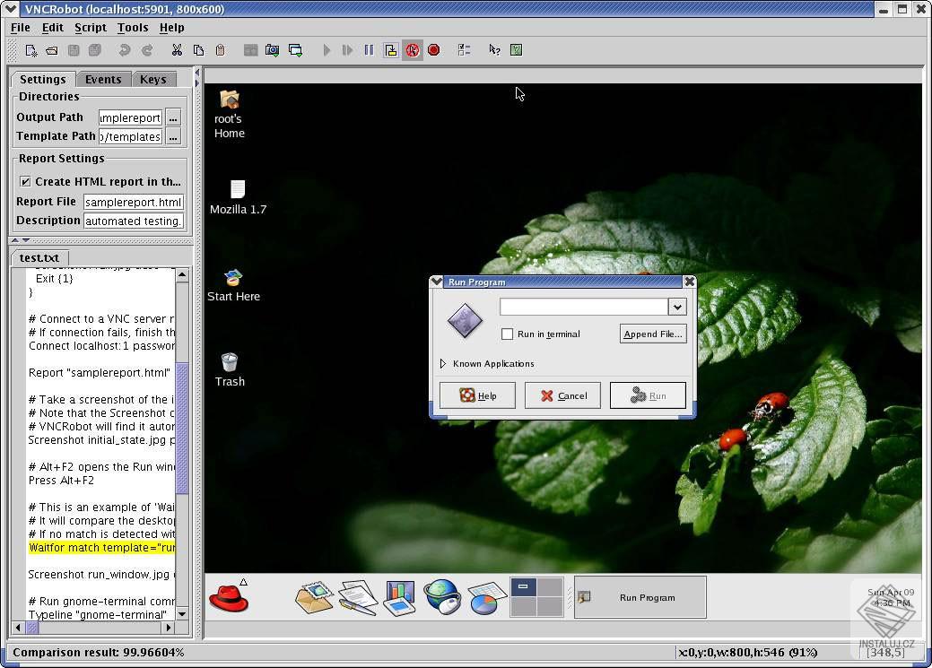Switch to the Events tab
This screenshot has height=668, width=932.
pos(103,79)
